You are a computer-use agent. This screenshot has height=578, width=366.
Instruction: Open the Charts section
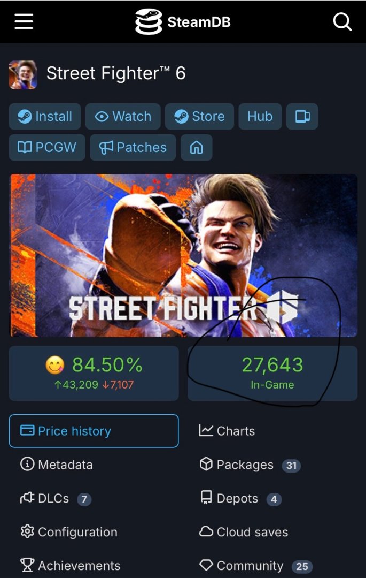pyautogui.click(x=227, y=431)
